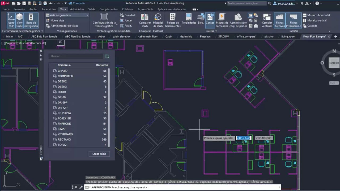Open Configuración de la ventana gráfica

tap(104, 20)
